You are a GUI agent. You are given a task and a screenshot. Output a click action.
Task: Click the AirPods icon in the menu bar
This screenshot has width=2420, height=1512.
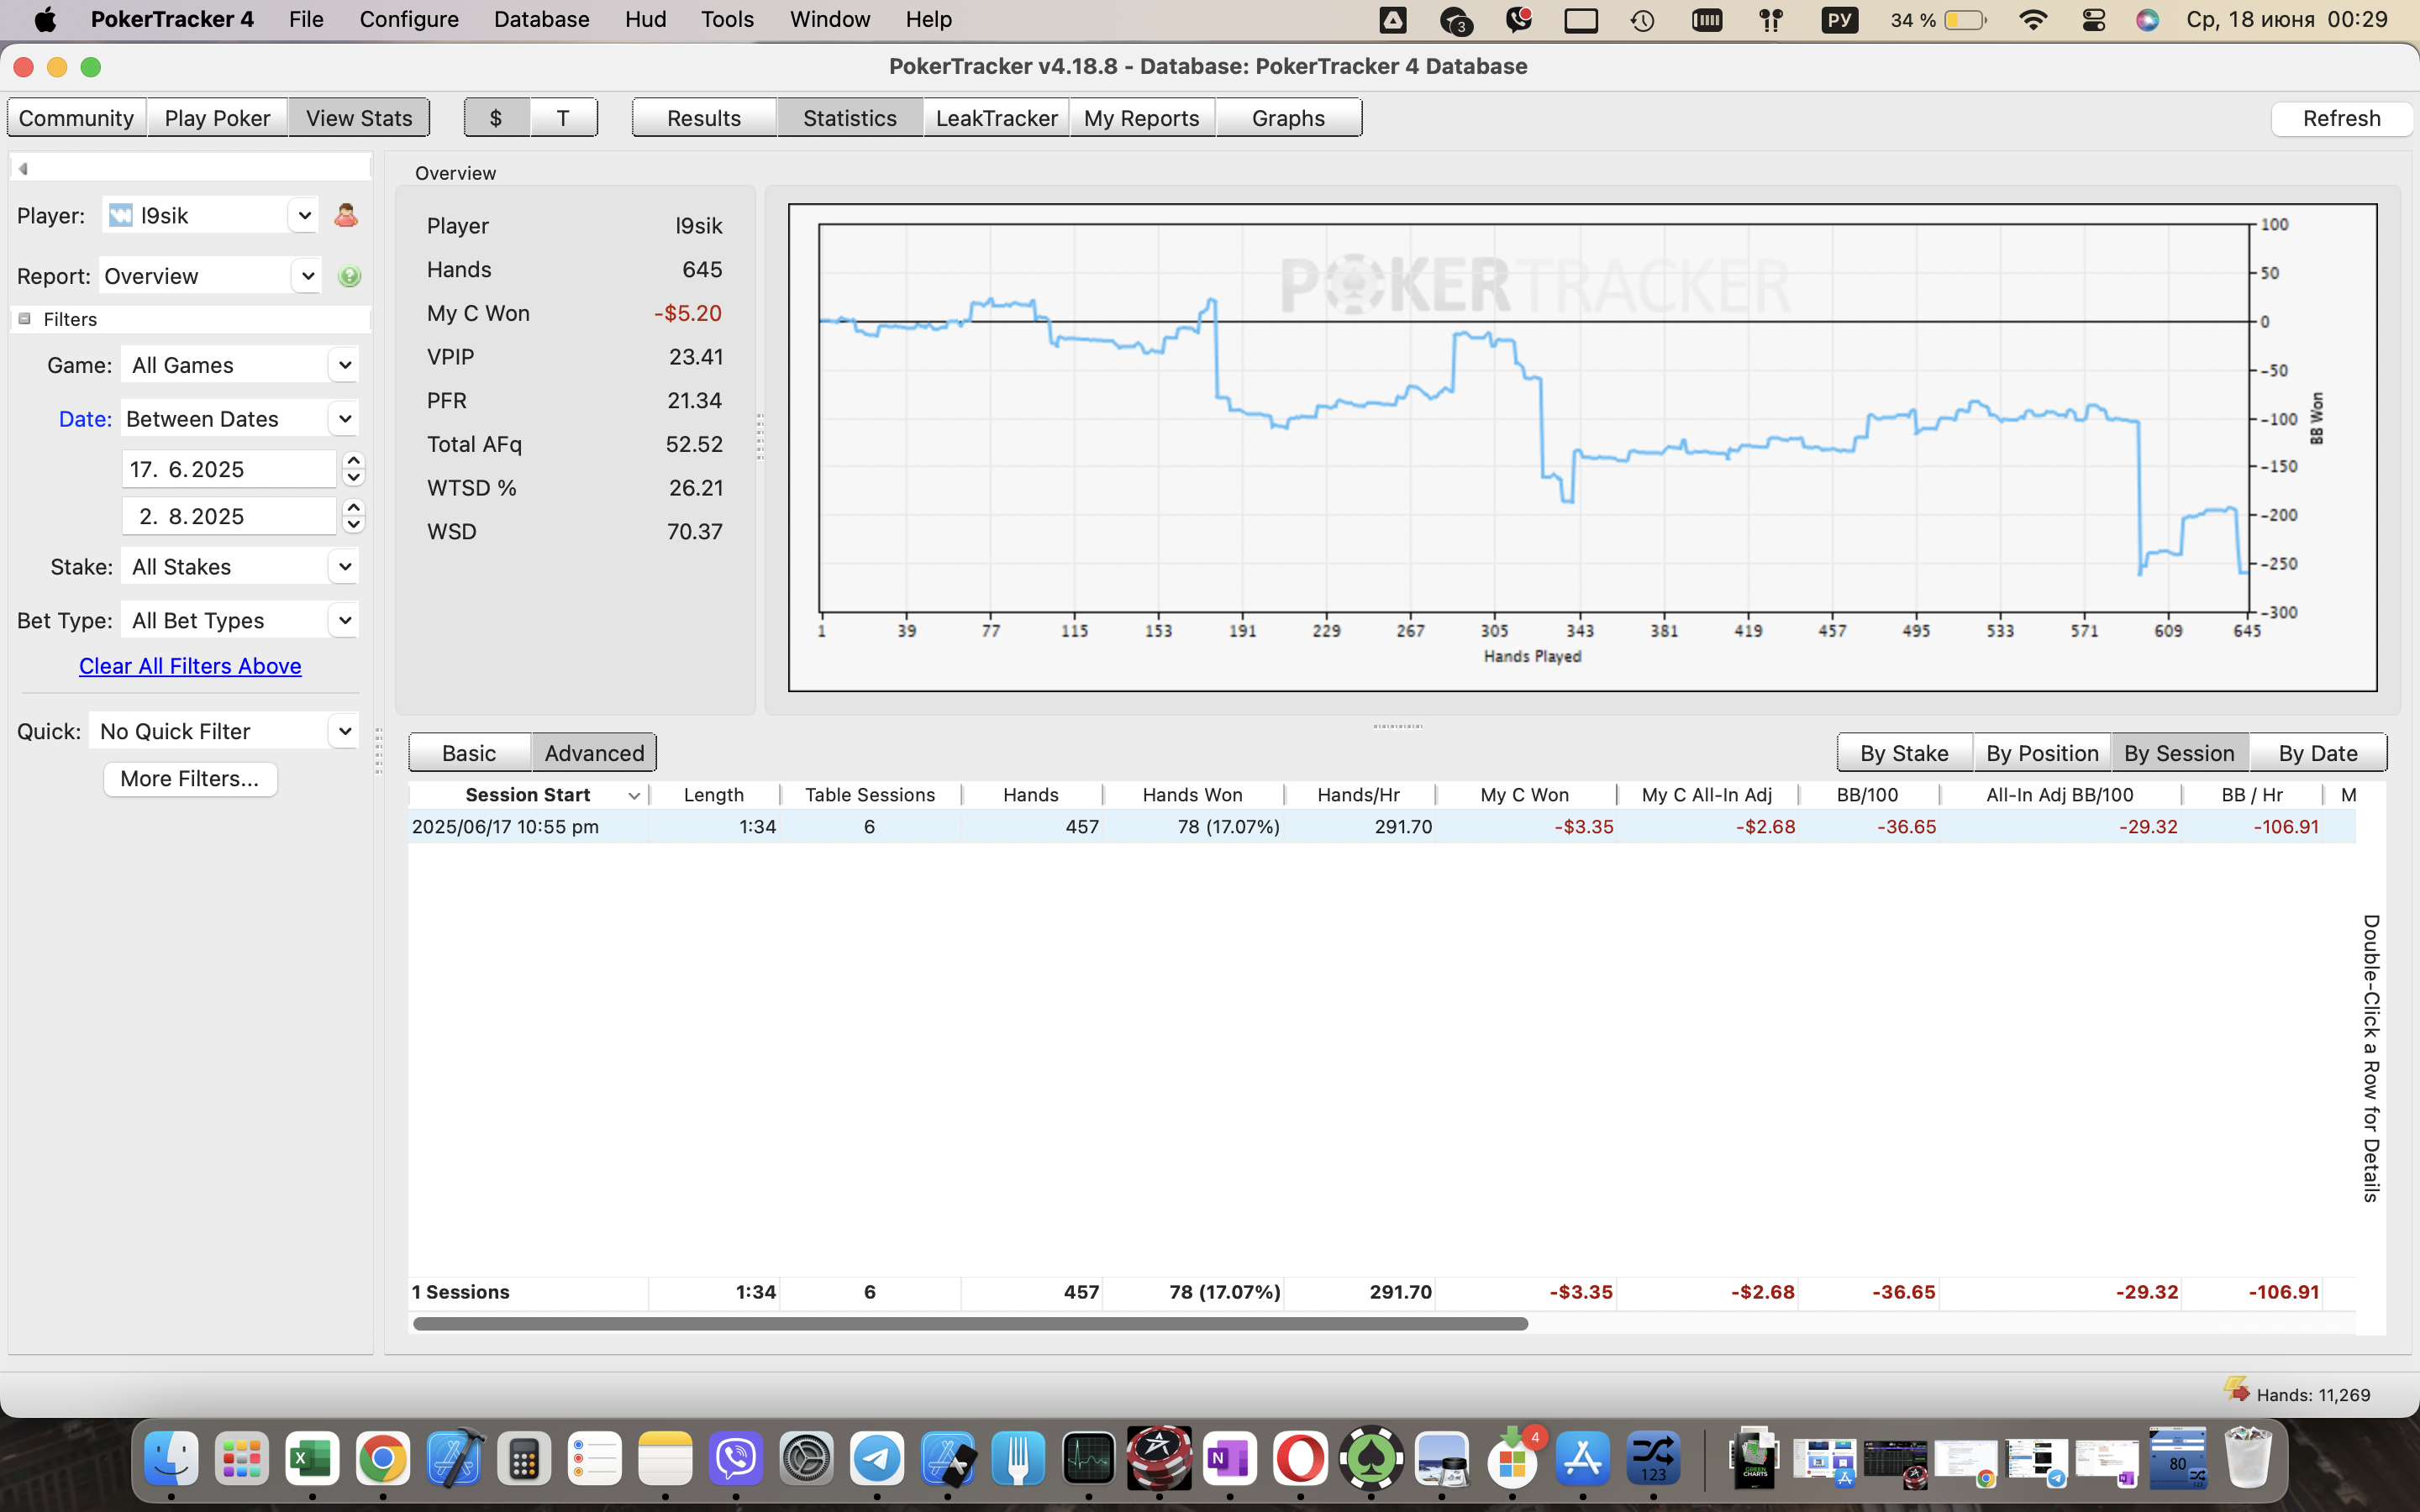[1770, 20]
